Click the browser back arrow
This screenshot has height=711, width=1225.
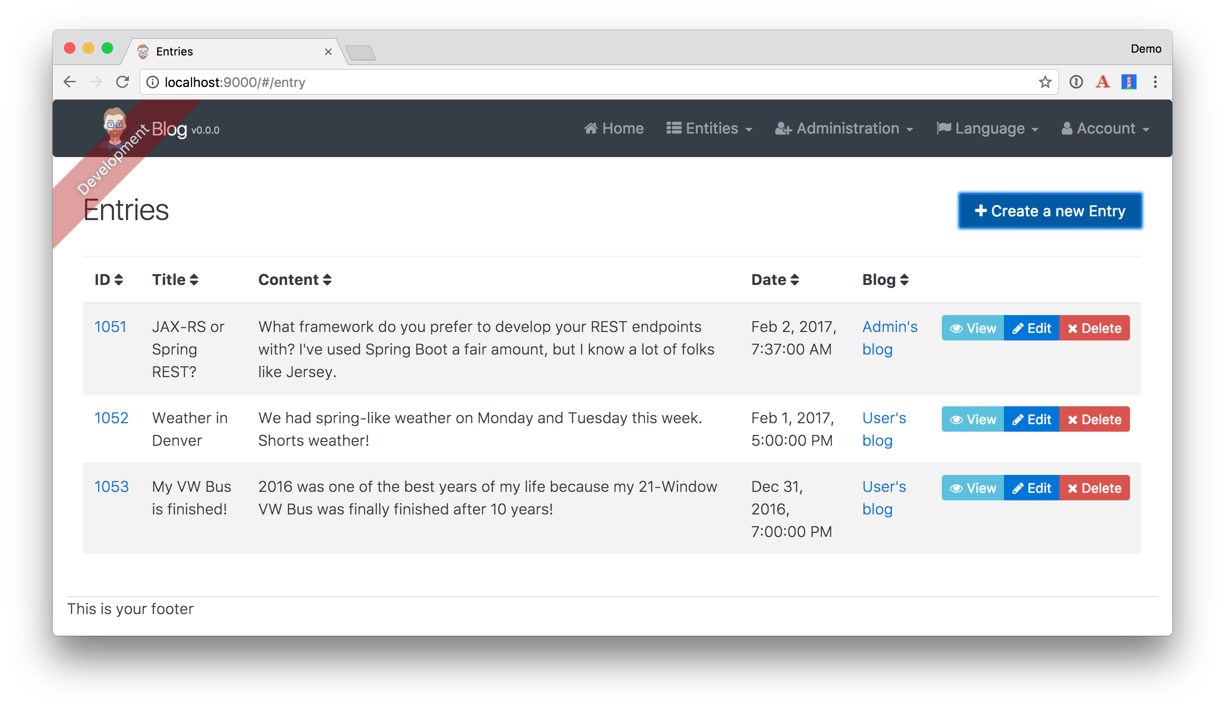(x=70, y=82)
